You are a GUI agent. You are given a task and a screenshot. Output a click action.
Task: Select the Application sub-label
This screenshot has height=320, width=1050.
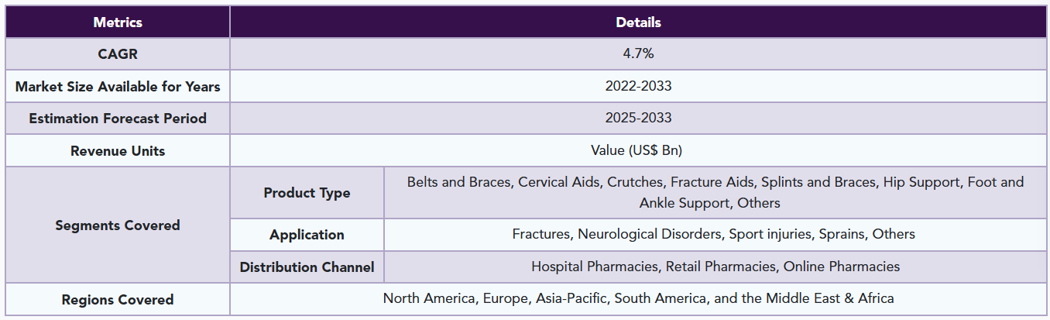[307, 234]
